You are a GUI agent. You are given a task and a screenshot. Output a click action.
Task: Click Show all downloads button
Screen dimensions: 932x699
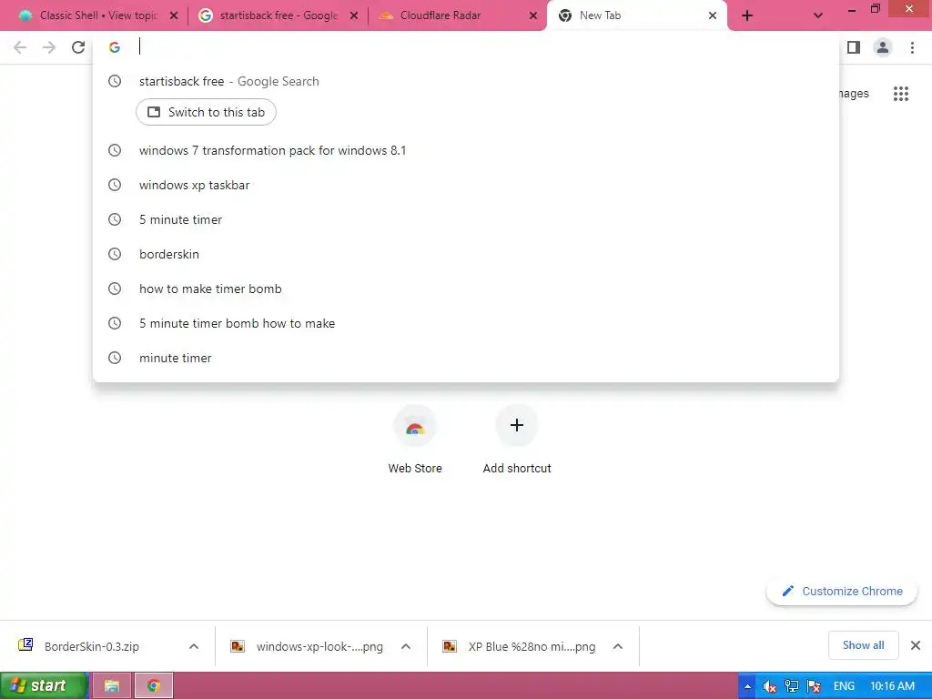pyautogui.click(x=863, y=645)
